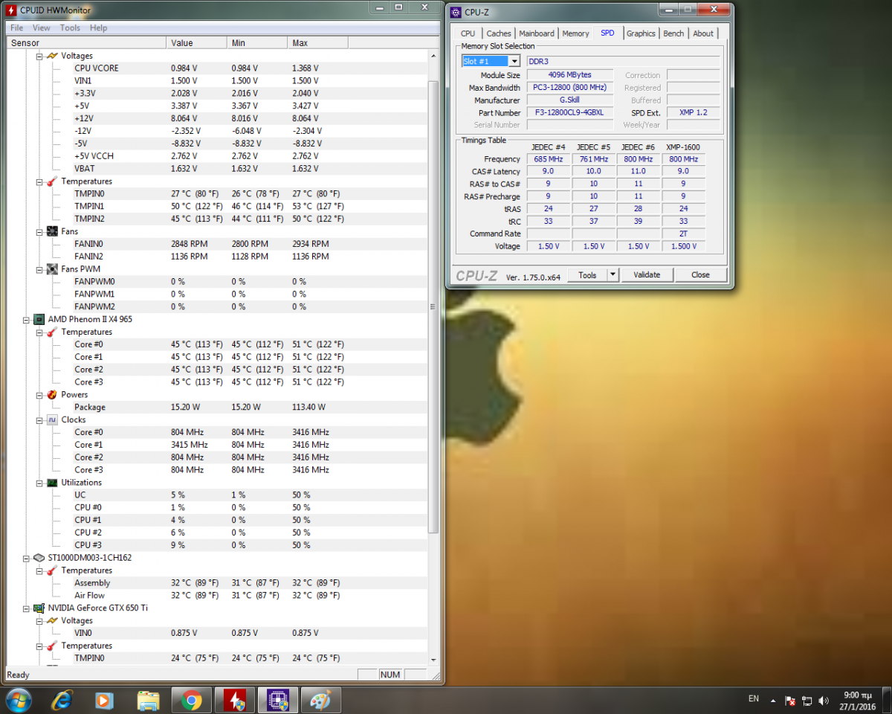Viewport: 892px width, 714px height.
Task: Switch to the Graphics tab in CPU-Z
Action: (641, 33)
